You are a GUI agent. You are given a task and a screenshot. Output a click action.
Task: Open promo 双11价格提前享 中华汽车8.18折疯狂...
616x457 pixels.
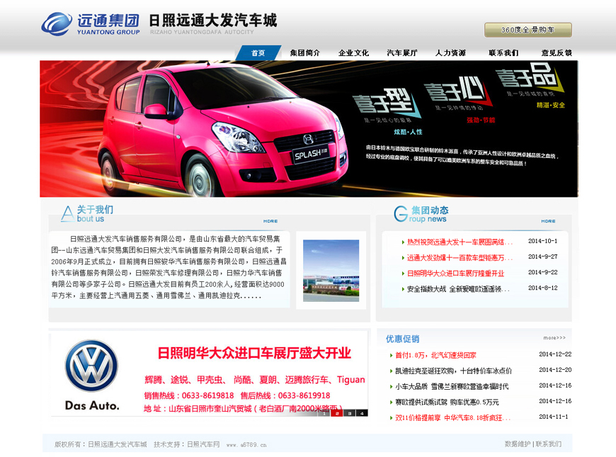pyautogui.click(x=453, y=417)
